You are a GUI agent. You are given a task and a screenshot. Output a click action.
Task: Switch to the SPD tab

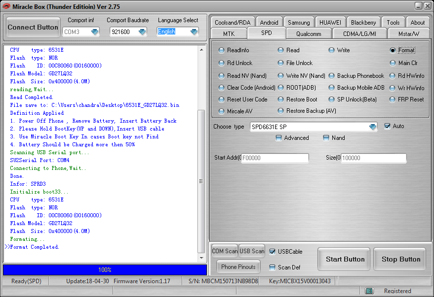pos(267,33)
